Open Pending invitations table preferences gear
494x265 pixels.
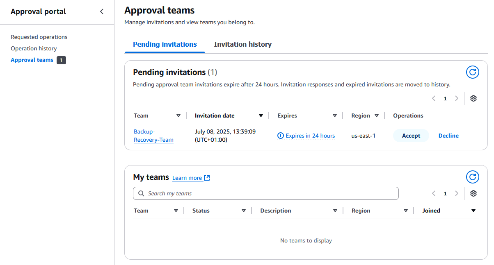[x=473, y=98]
